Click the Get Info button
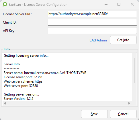The width and height of the screenshot is (139, 120). [123, 40]
